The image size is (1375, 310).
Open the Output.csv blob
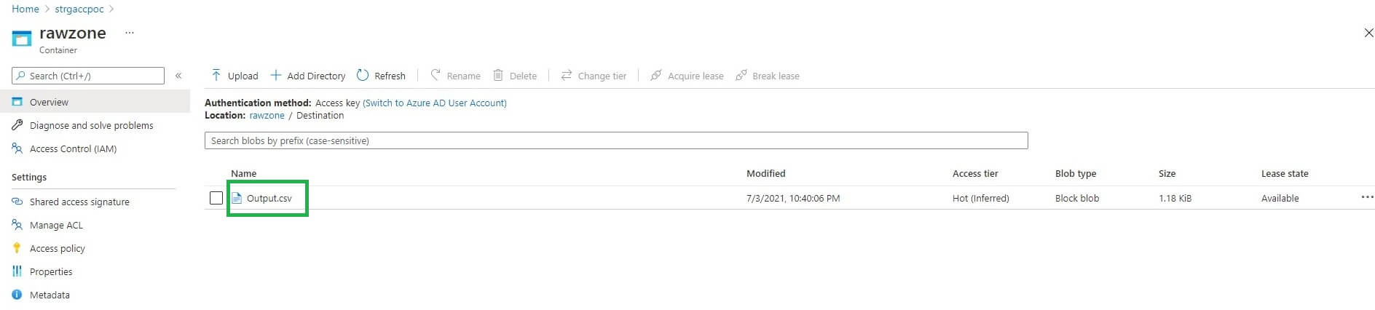tap(269, 199)
